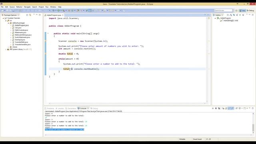Open the Open Console dropdown arrow

[x=247, y=108]
